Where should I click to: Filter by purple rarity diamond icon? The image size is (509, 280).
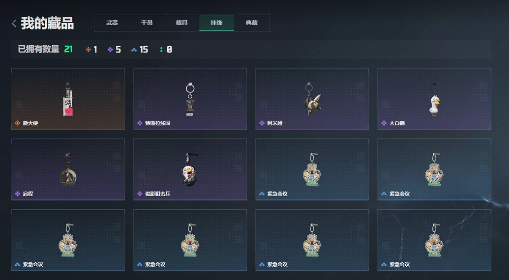click(x=110, y=50)
